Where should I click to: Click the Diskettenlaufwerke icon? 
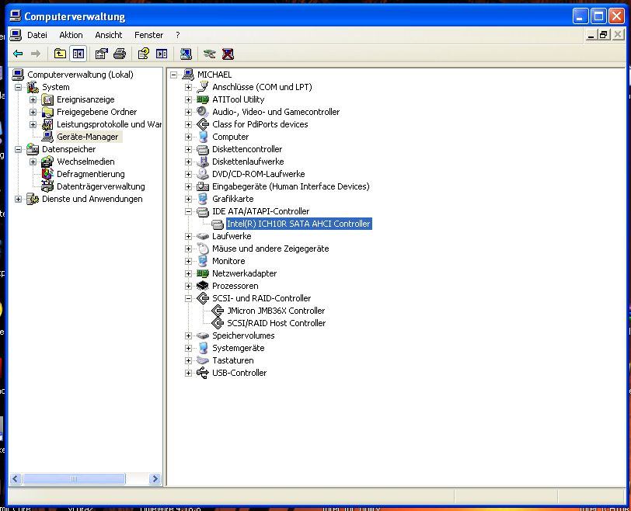[x=202, y=162]
